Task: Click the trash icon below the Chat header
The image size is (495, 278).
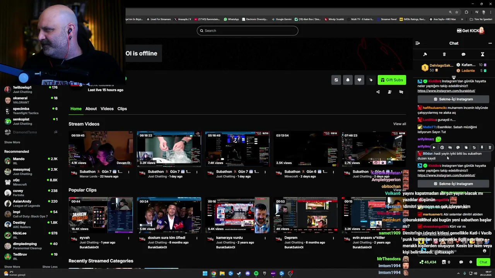Action: click(x=444, y=54)
